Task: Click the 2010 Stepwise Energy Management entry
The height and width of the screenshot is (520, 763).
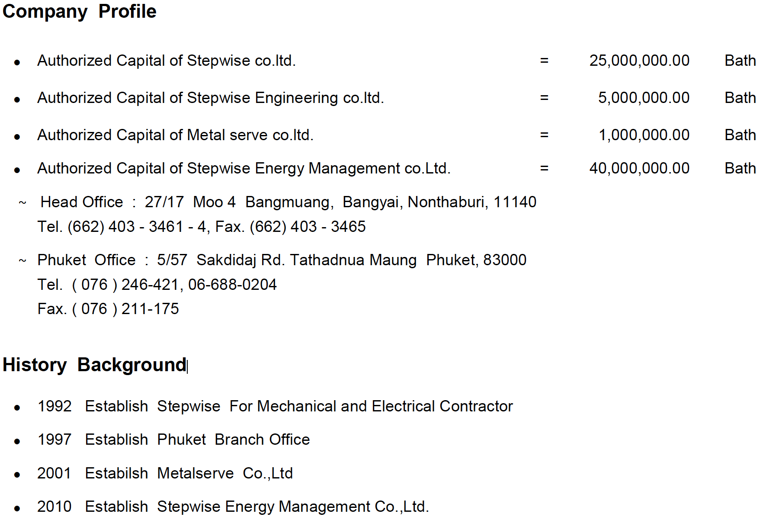Action: (x=233, y=507)
